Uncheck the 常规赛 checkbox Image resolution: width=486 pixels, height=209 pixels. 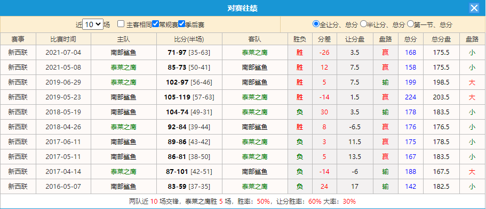pyautogui.click(x=156, y=24)
